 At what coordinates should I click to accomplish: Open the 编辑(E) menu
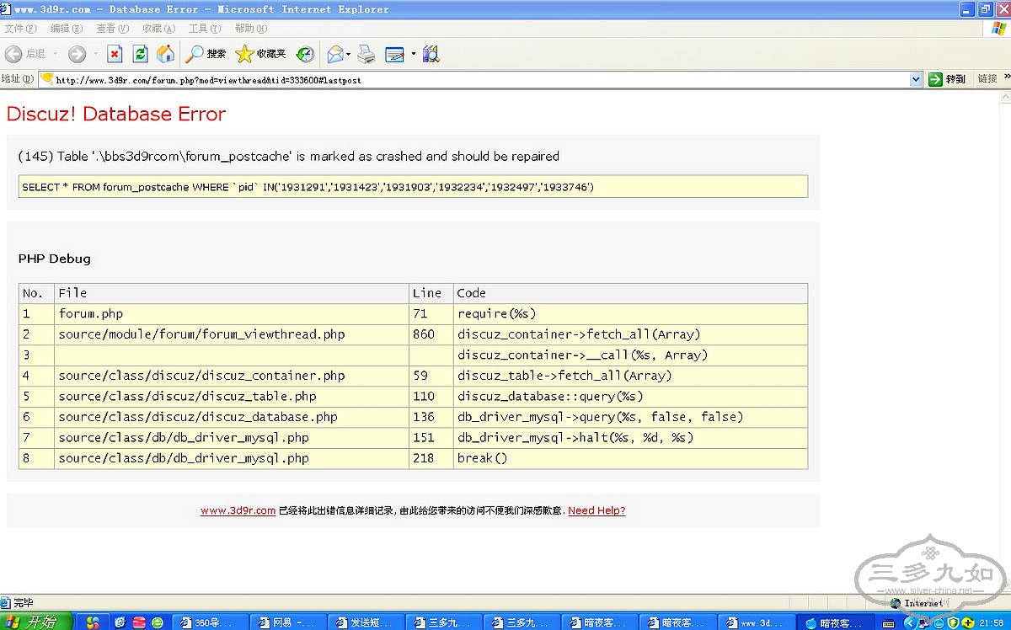pyautogui.click(x=66, y=29)
